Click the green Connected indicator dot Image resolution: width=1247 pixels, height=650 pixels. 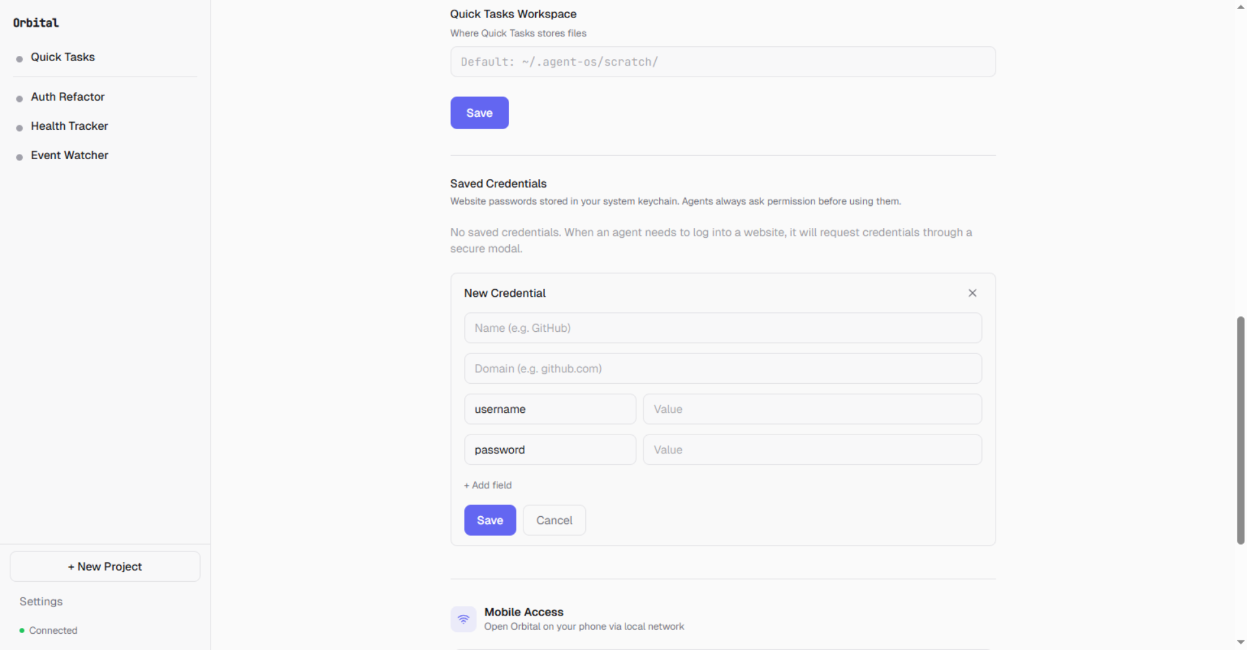tap(21, 630)
